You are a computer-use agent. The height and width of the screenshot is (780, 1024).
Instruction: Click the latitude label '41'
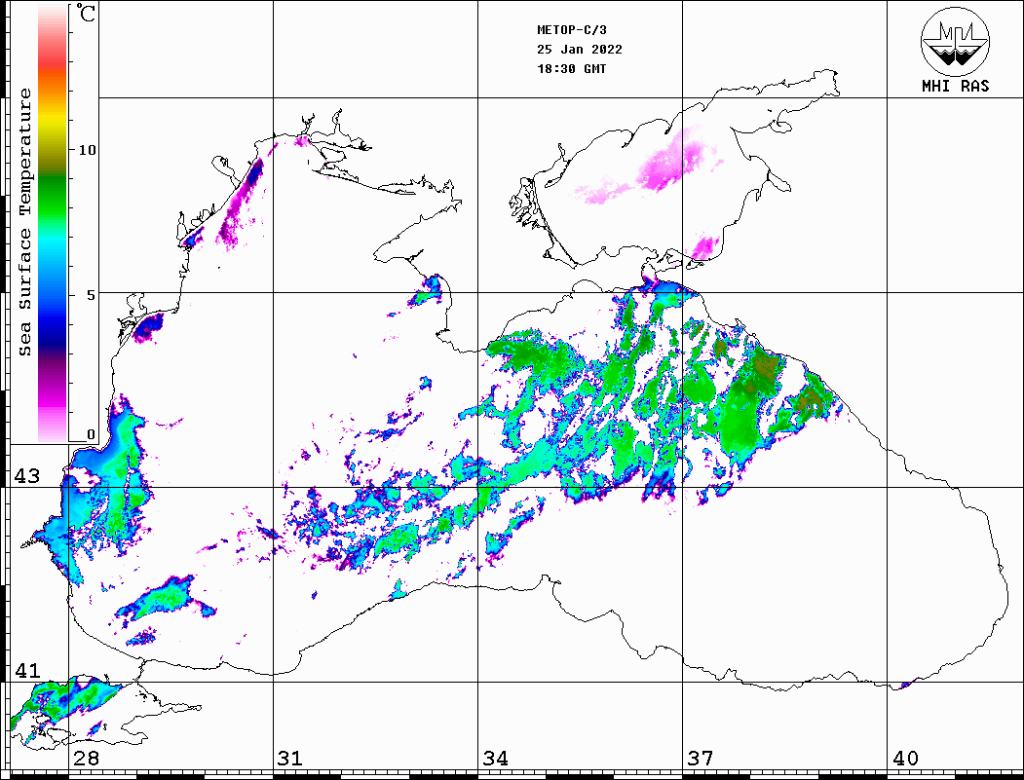[26, 671]
